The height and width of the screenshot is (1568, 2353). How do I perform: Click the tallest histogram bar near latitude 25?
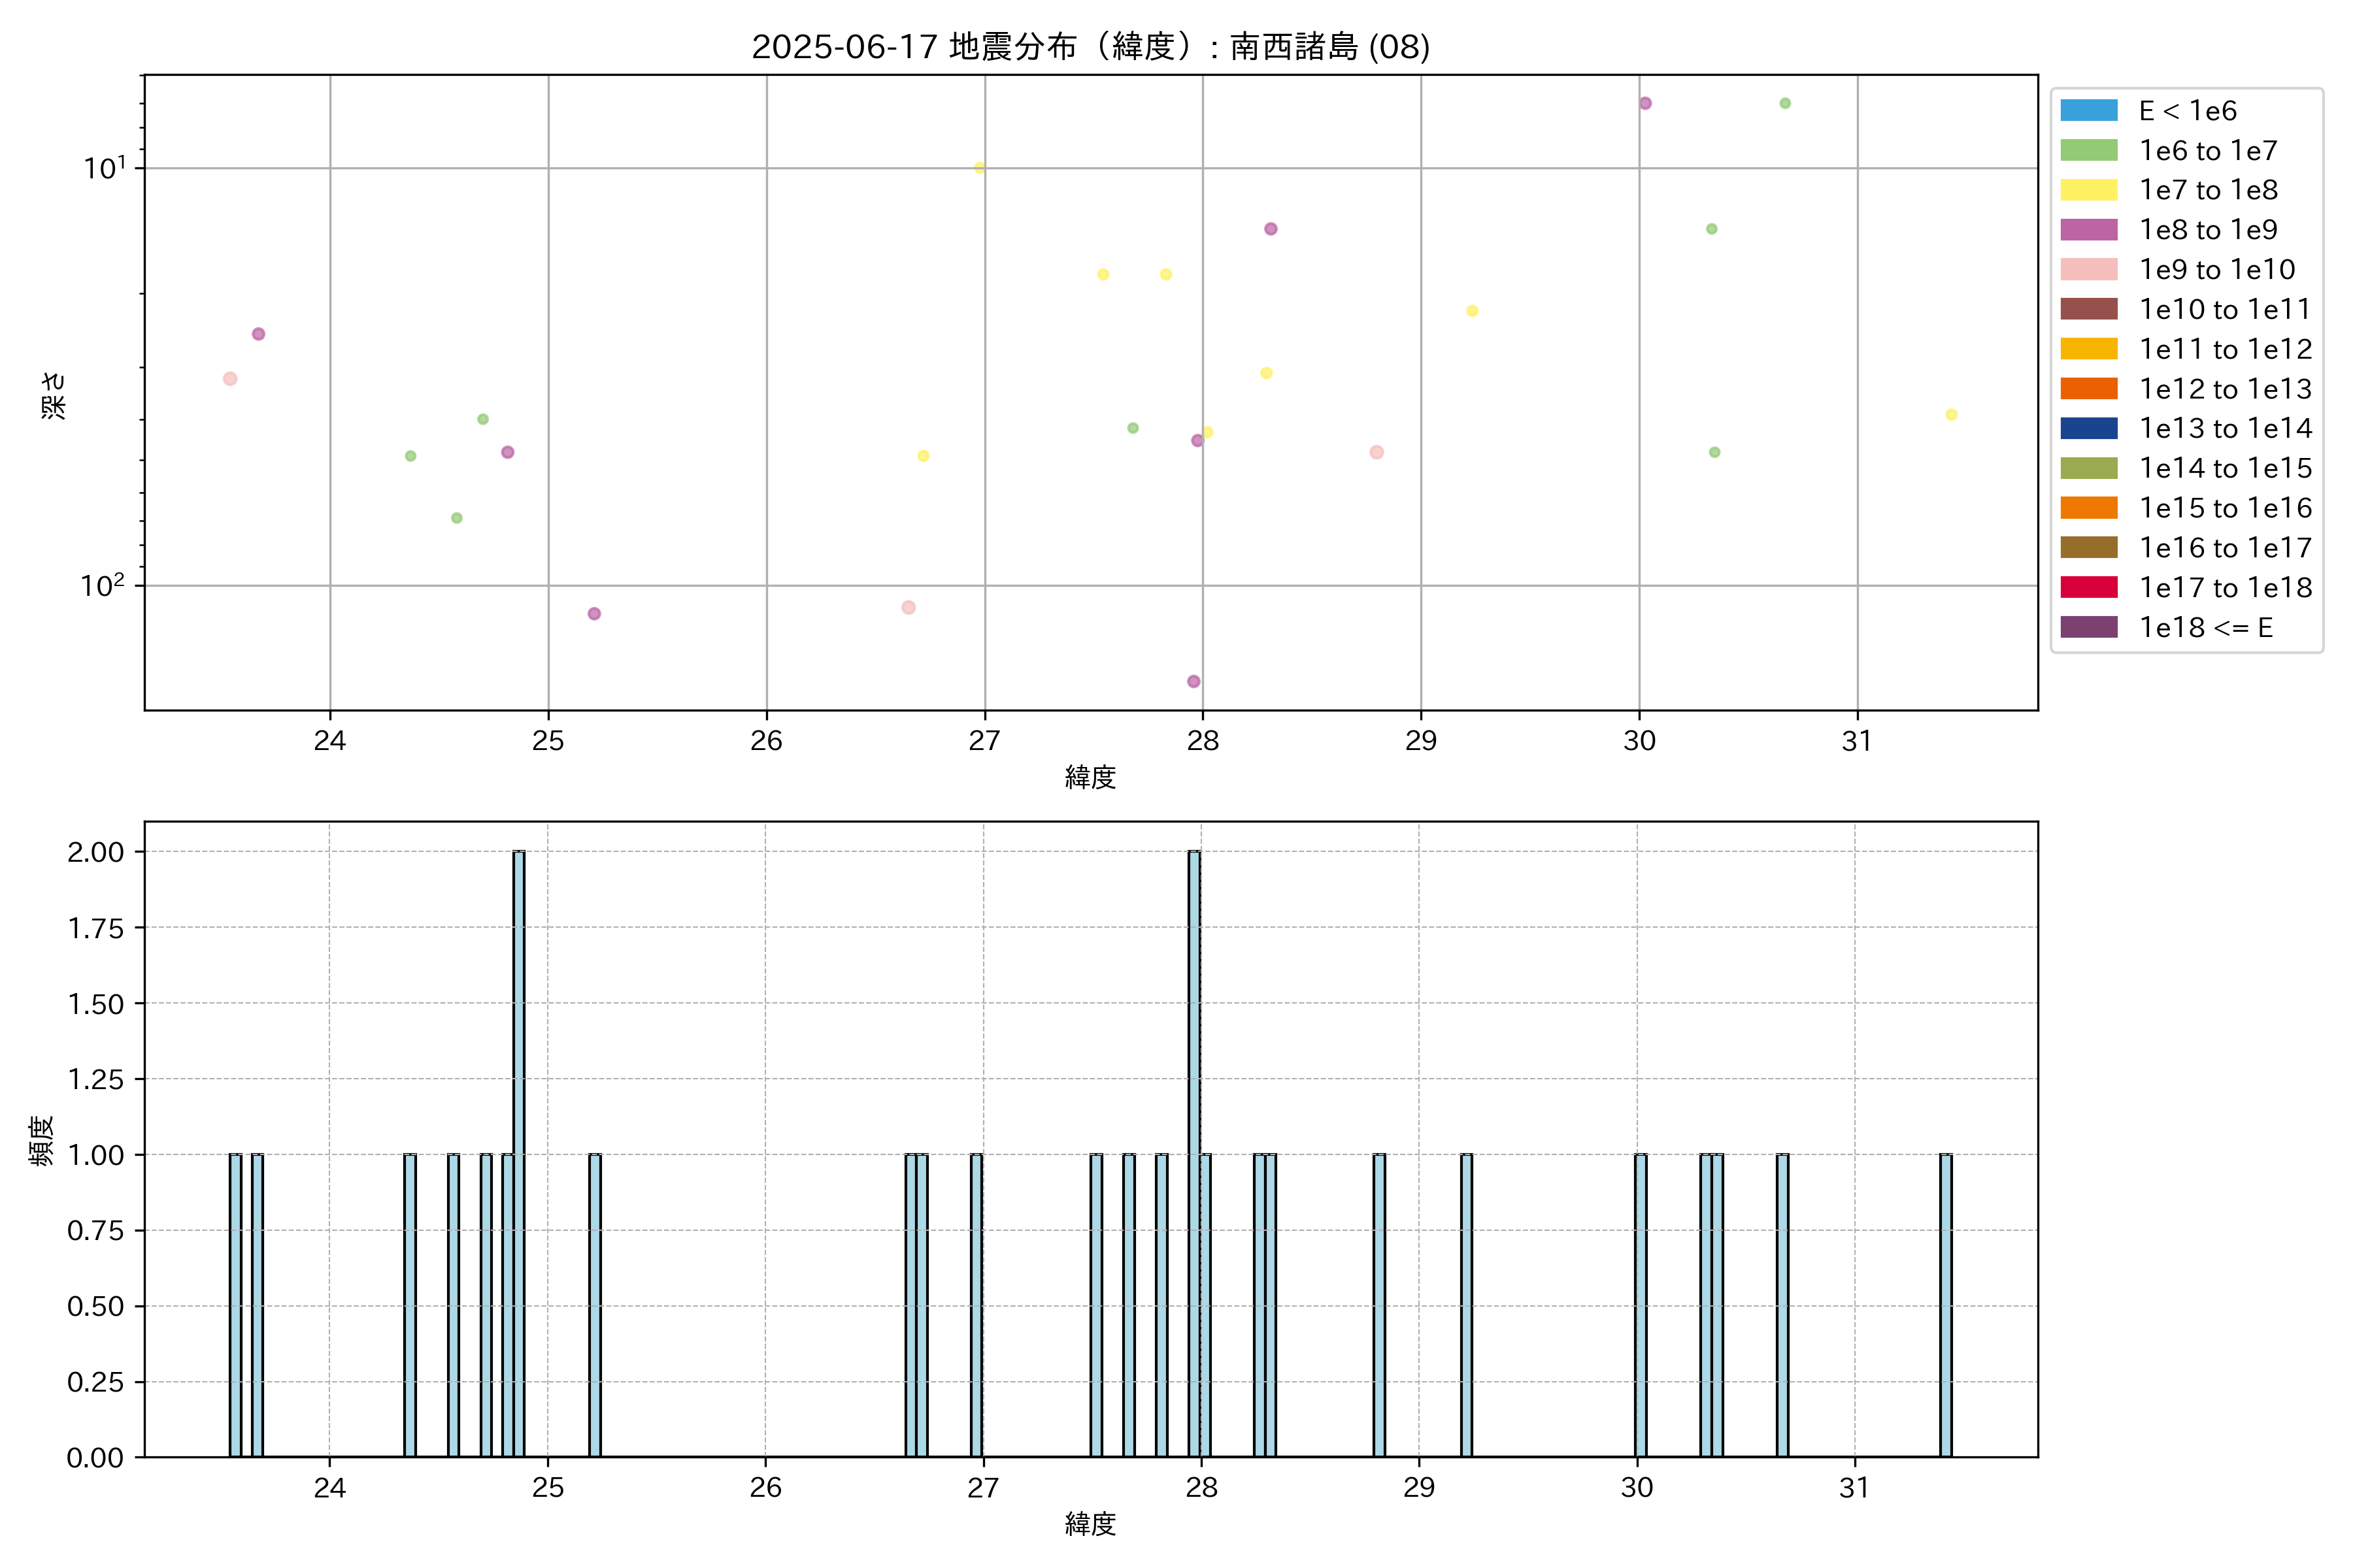coord(518,1150)
